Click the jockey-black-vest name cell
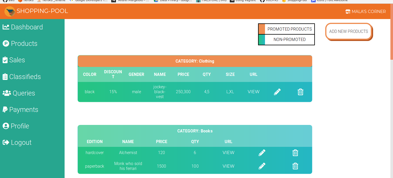Image resolution: width=393 pixels, height=178 pixels. point(160,92)
